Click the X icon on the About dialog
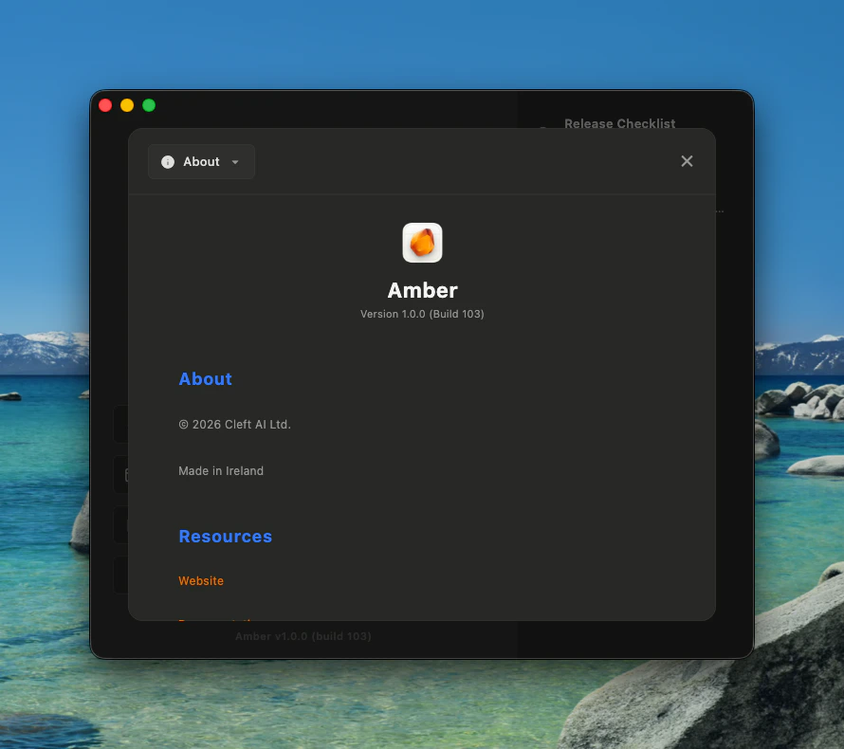 [687, 161]
